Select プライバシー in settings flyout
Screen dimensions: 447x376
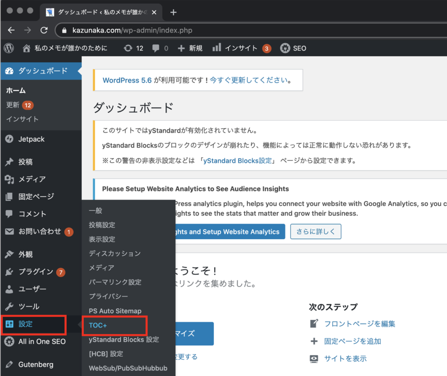[108, 296]
